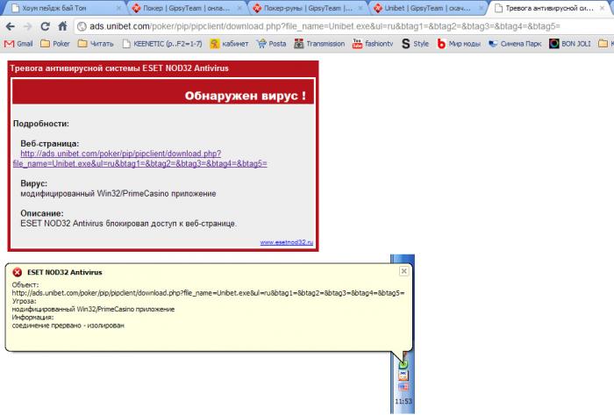Open the BON JOLI bookmark
The width and height of the screenshot is (614, 415).
(570, 44)
